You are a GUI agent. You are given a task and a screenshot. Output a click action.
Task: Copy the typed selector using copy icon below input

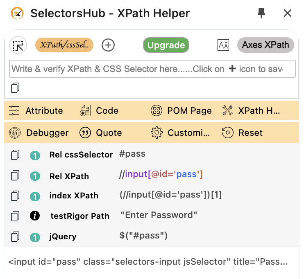point(15,88)
